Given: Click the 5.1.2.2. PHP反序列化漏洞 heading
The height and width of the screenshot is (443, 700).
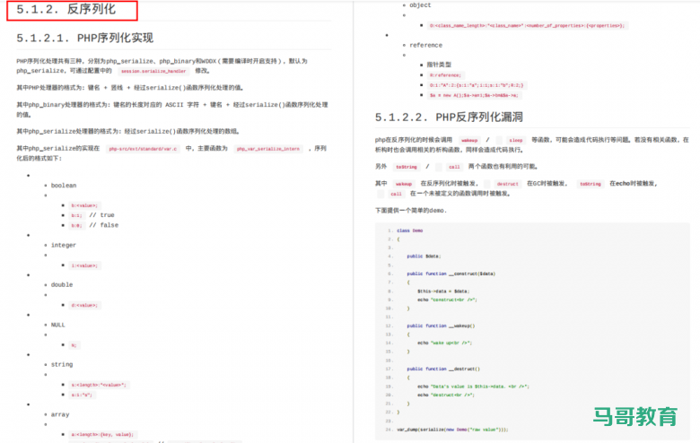Looking at the screenshot, I should [x=449, y=117].
